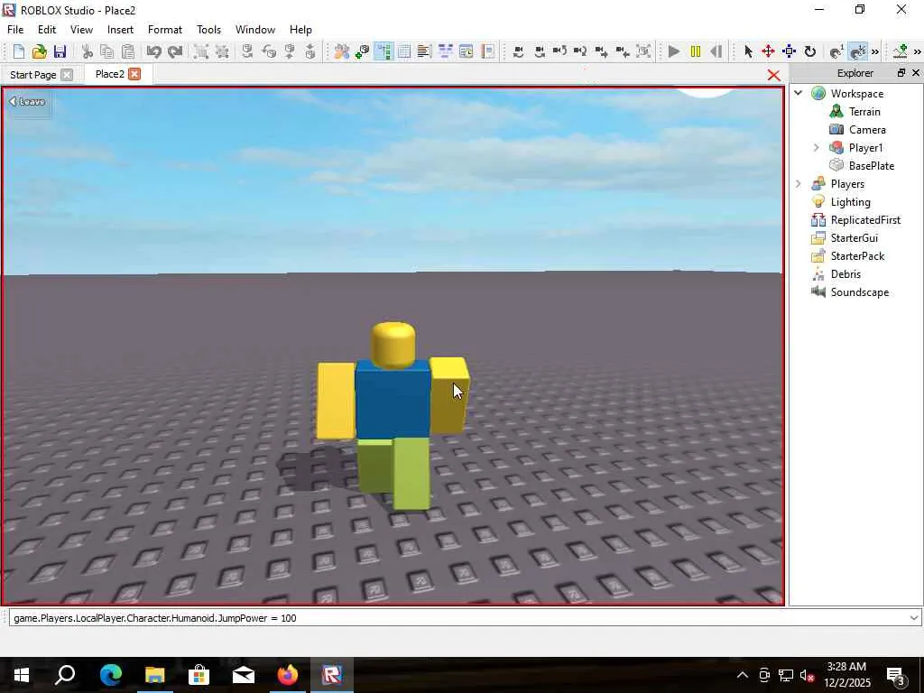Select StarterGui in Explorer
This screenshot has width=924, height=693.
(854, 238)
